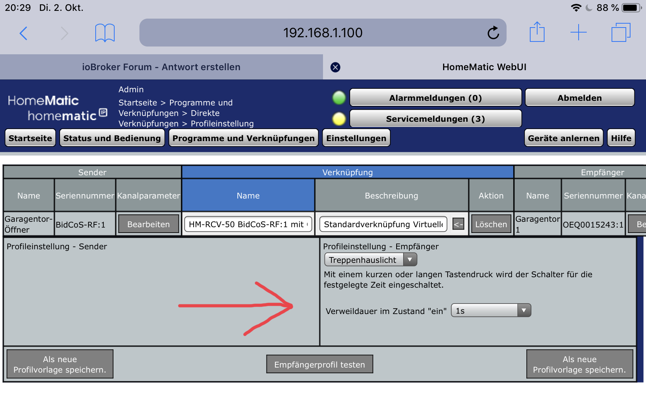Click the Profileinstellung - Empfänger label

point(381,247)
